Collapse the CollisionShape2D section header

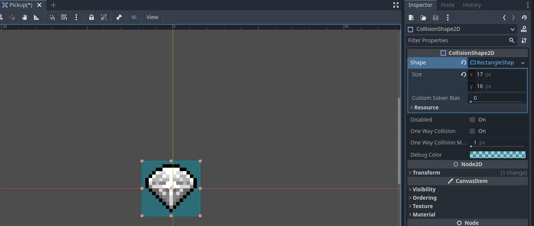468,53
